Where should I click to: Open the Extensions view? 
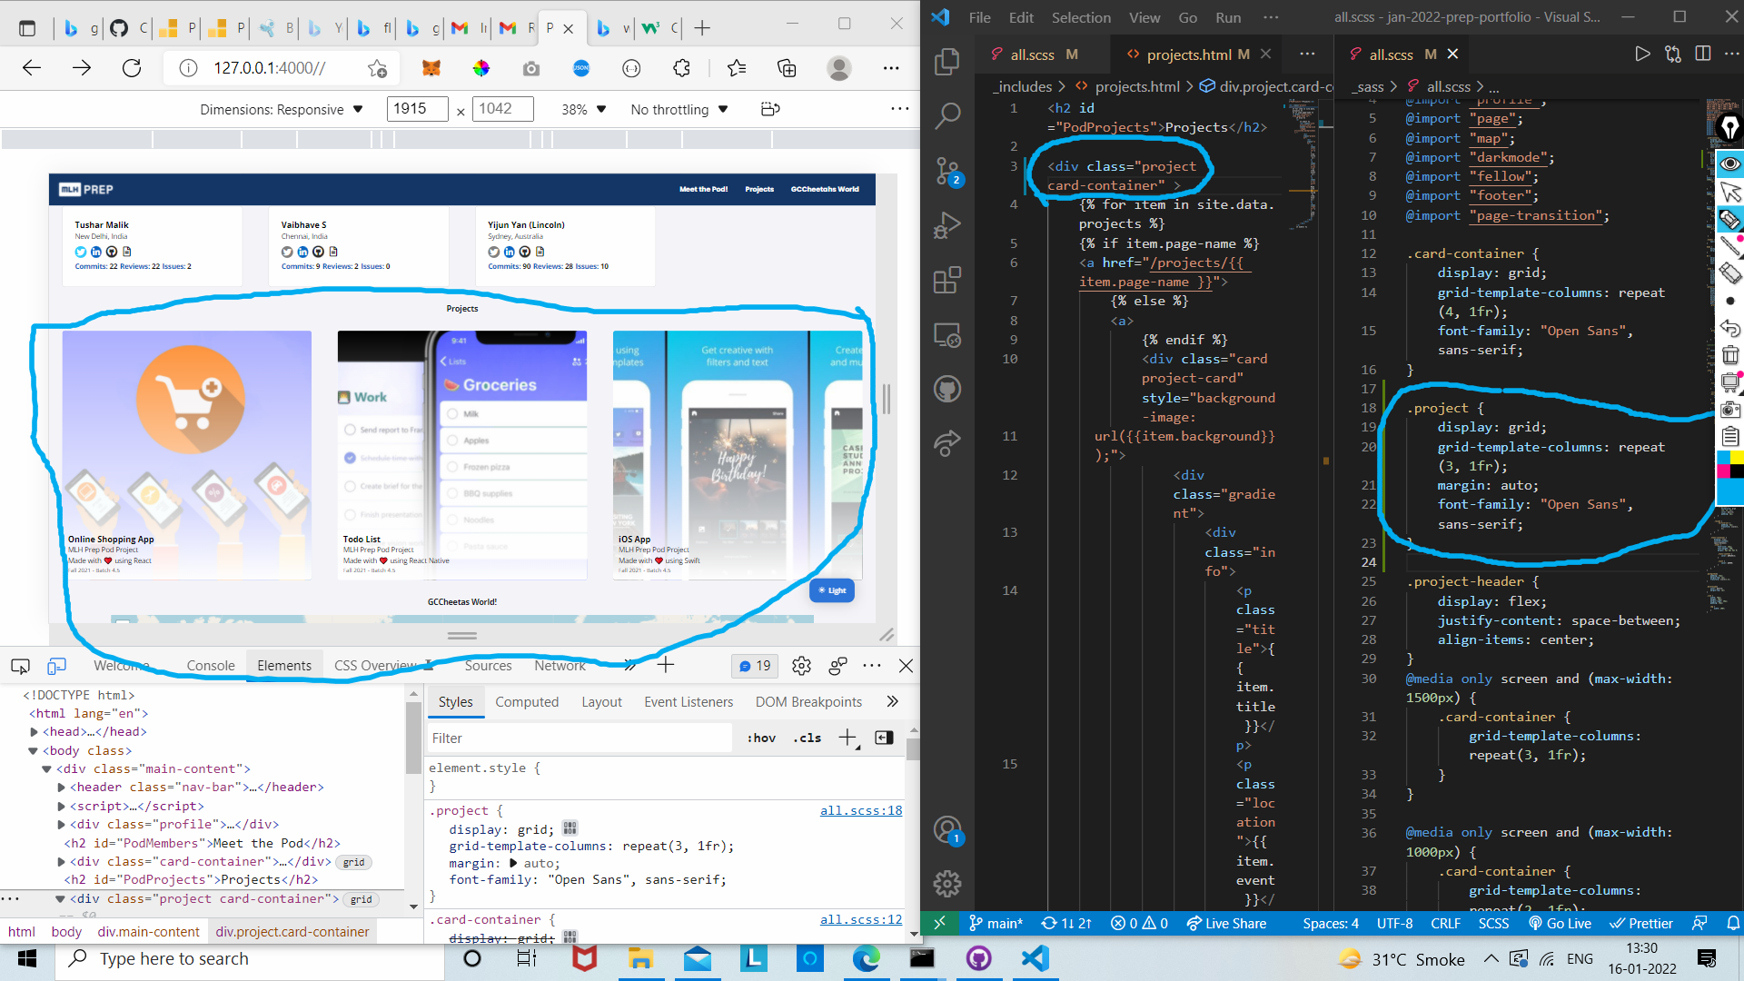947,280
